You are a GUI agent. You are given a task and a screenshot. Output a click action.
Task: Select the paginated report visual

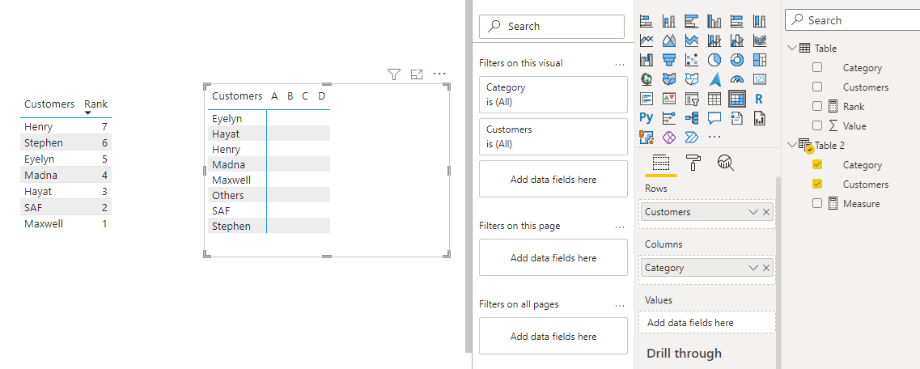760,118
